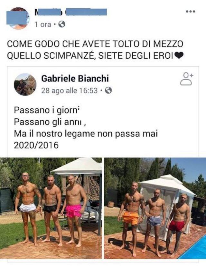Tap the add friend icon on shared post
The image size is (206, 267).
tap(186, 79)
